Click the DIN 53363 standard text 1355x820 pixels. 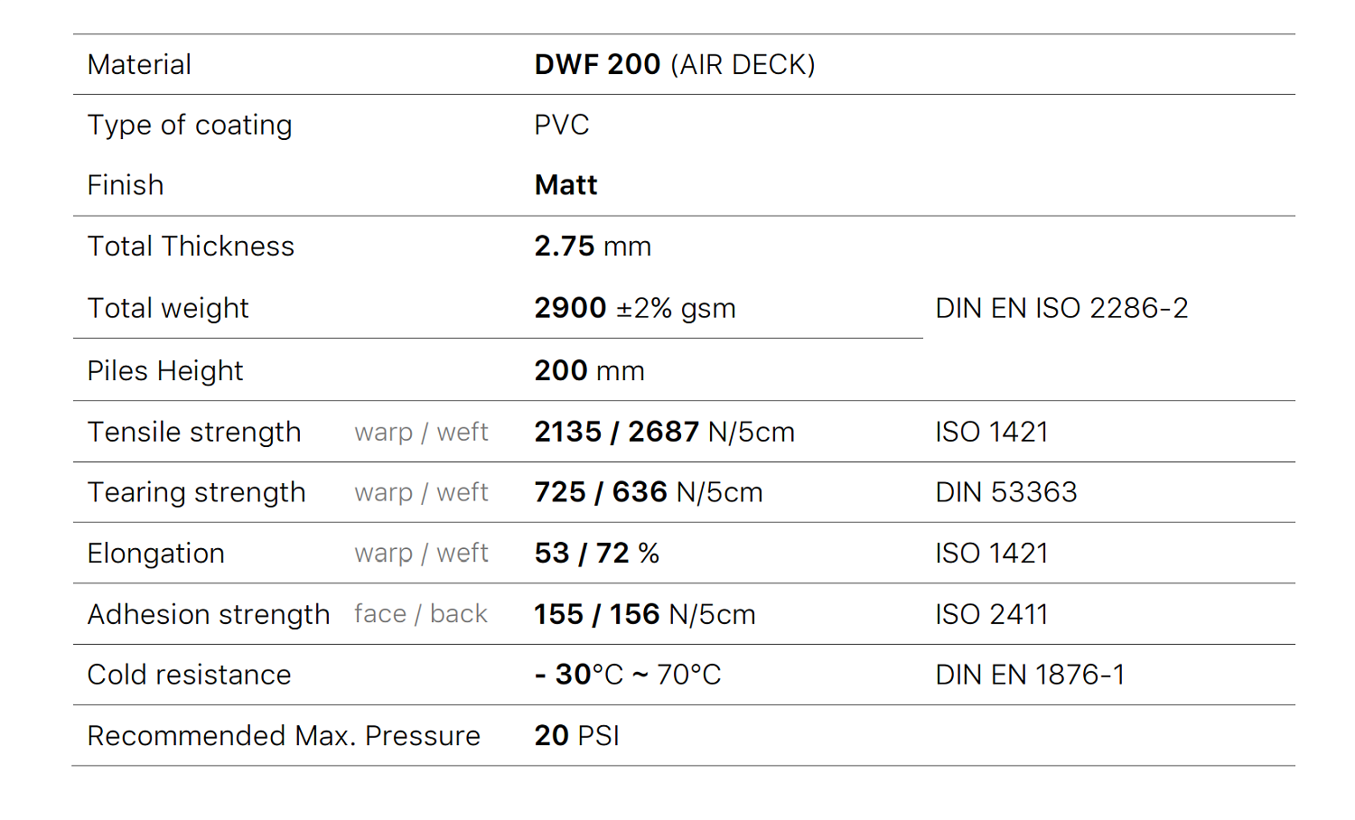[1005, 492]
